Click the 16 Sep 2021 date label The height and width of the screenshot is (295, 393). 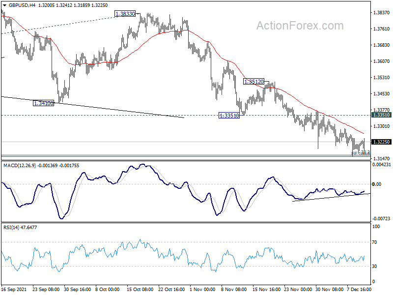(x=14, y=289)
